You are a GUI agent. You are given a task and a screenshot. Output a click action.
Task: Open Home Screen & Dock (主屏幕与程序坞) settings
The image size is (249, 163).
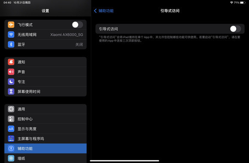click(46, 139)
